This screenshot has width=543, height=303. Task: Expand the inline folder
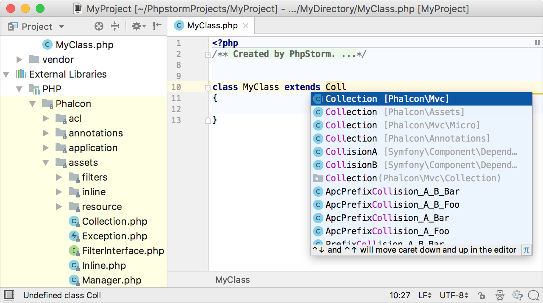pyautogui.click(x=59, y=192)
